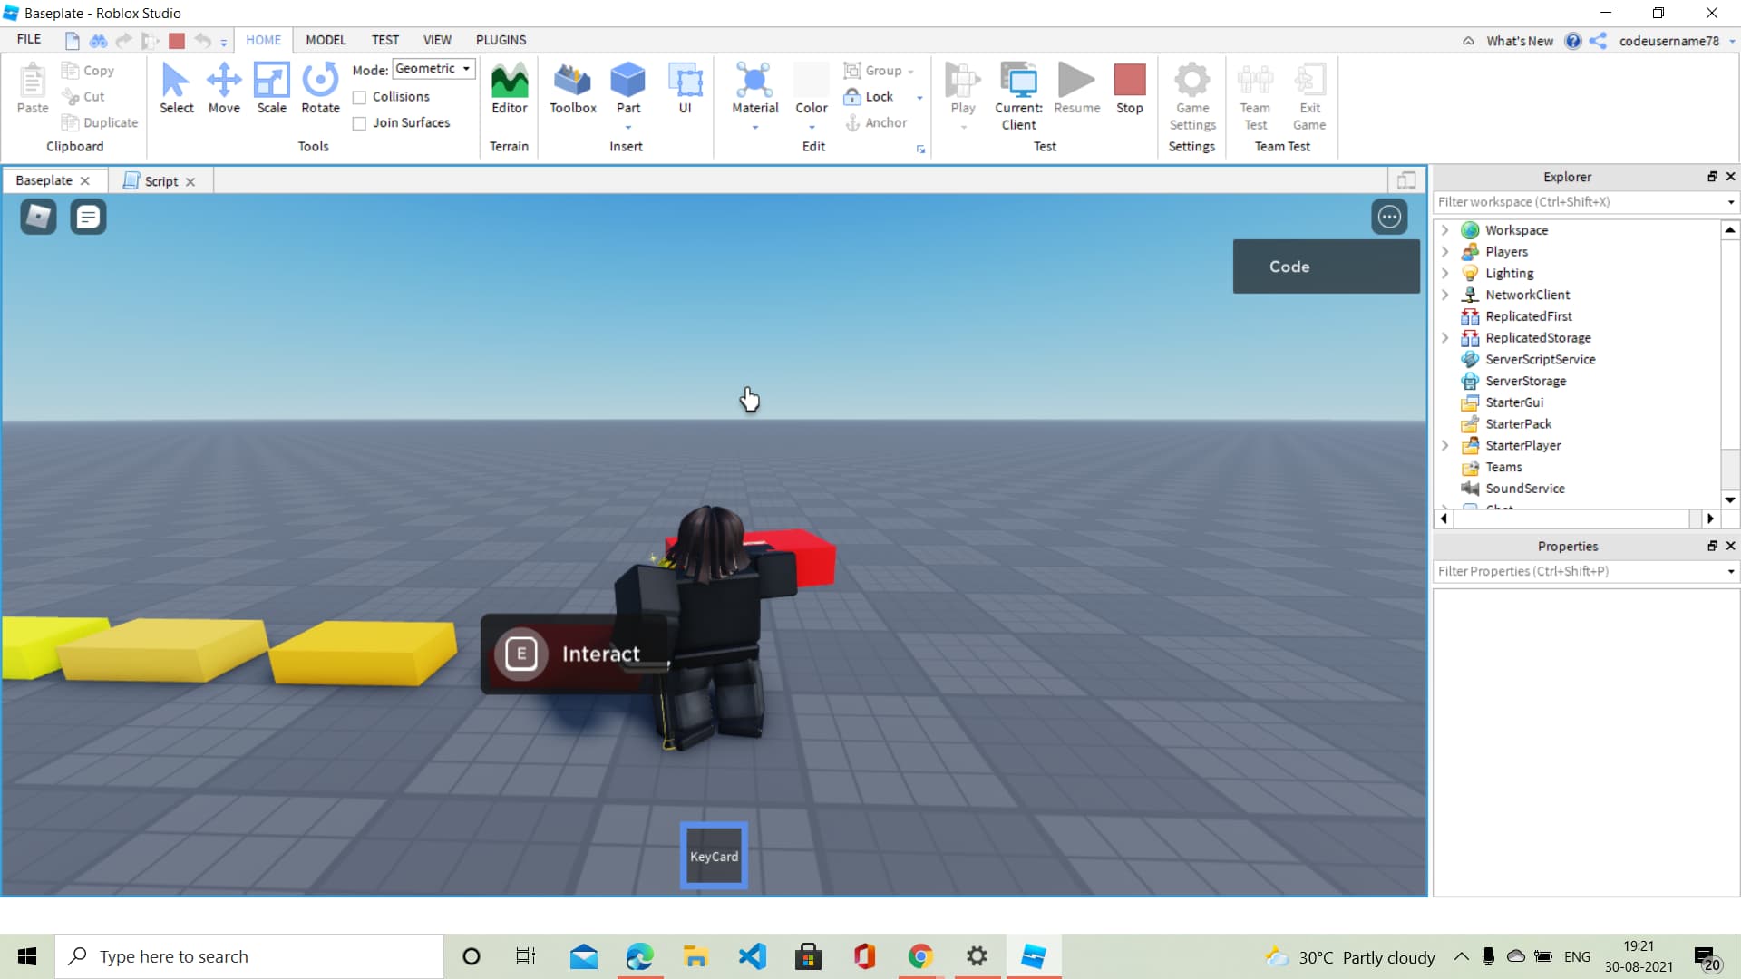Select the Select tool in the ribbon

tap(176, 88)
